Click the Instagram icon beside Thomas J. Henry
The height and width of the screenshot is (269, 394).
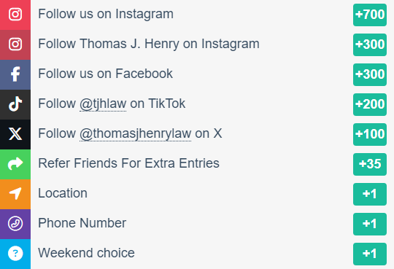pos(15,44)
